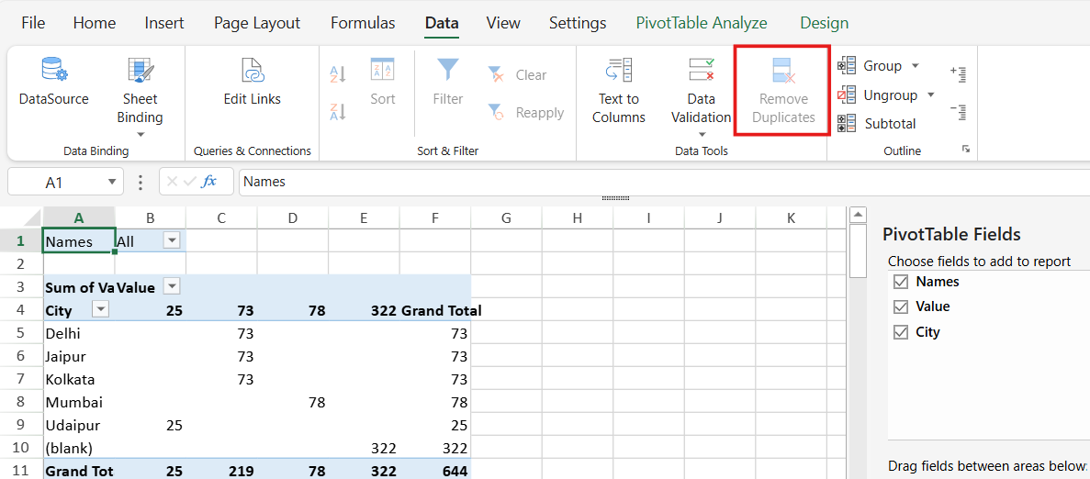Open Outline dialog launcher
1090x479 pixels.
pyautogui.click(x=965, y=150)
